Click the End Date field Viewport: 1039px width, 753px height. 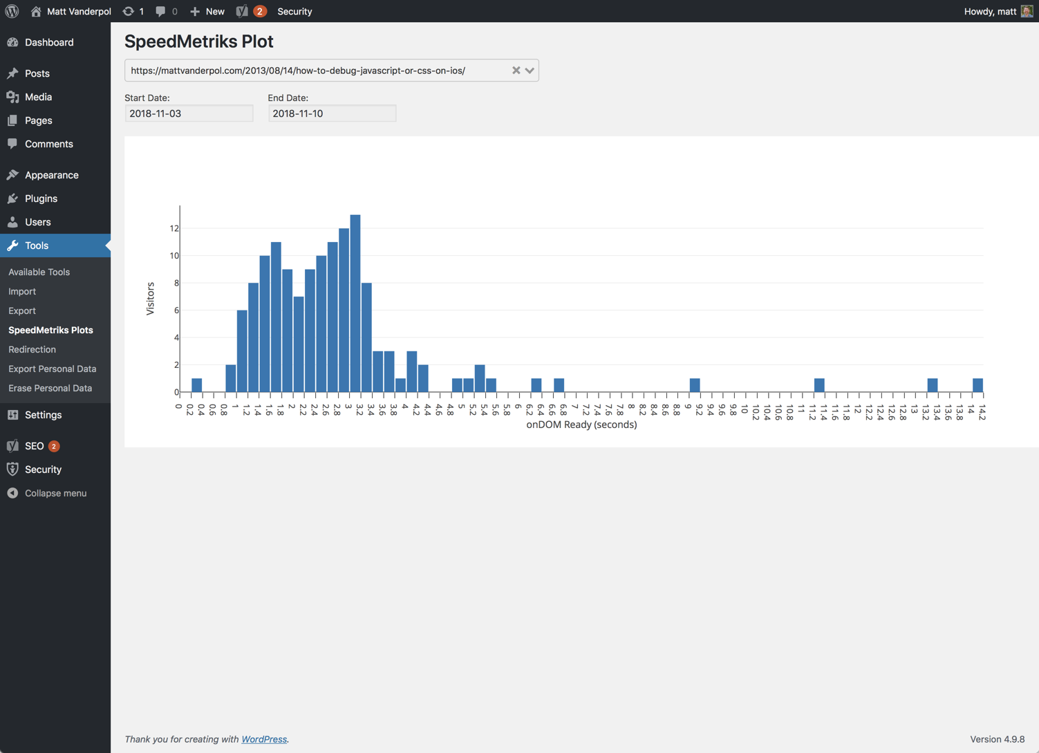click(x=332, y=113)
